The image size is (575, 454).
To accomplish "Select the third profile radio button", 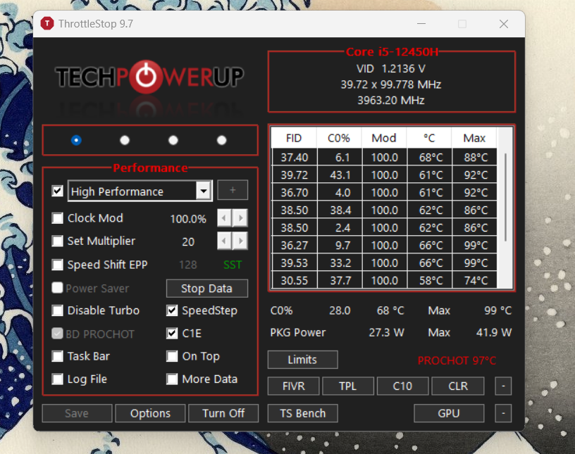I will coord(173,140).
